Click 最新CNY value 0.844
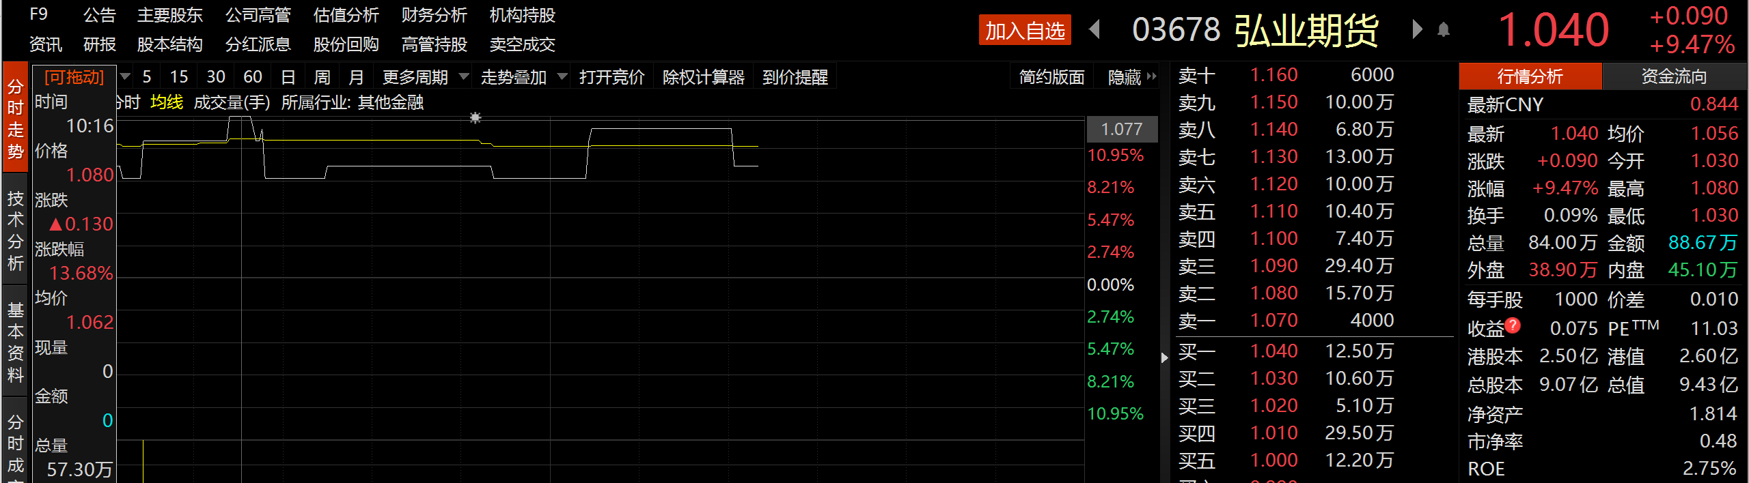This screenshot has height=483, width=1749. pos(1714,104)
